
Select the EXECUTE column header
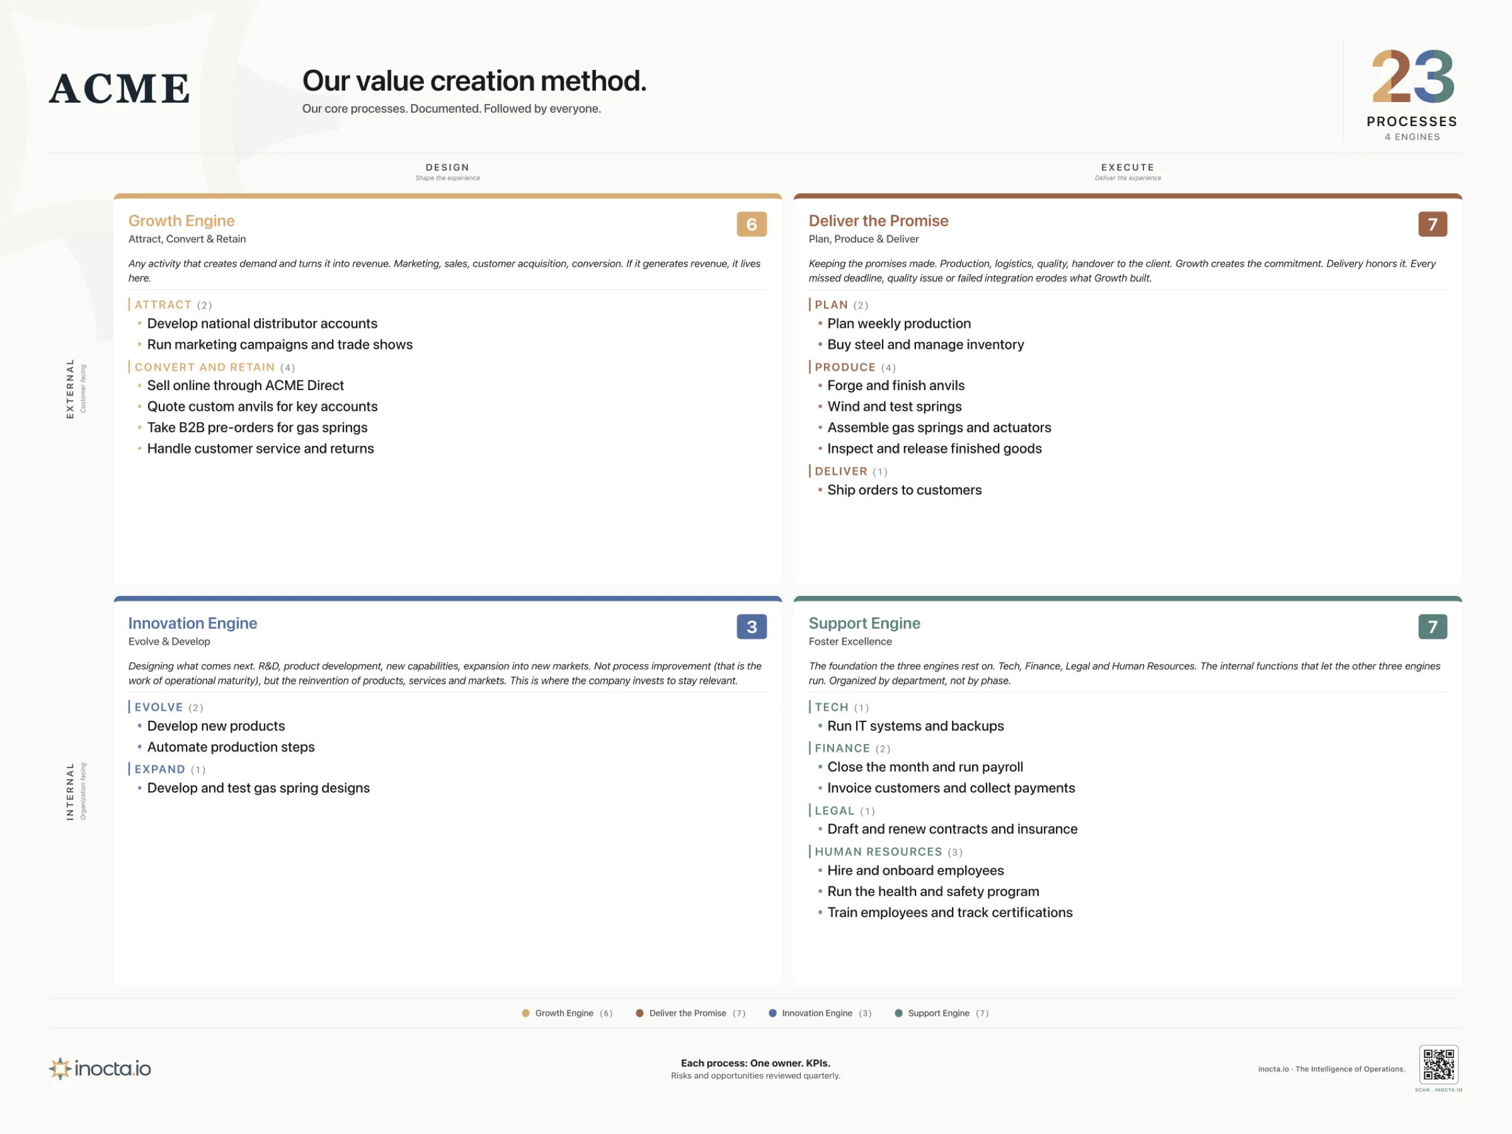tap(1127, 168)
